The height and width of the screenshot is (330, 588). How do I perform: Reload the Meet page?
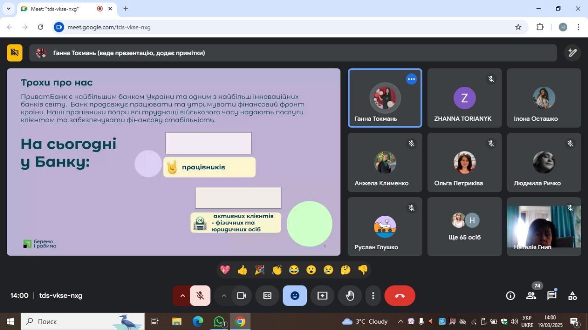[40, 27]
